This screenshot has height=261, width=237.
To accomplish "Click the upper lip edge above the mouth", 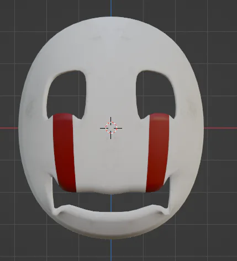I will point(111,191).
